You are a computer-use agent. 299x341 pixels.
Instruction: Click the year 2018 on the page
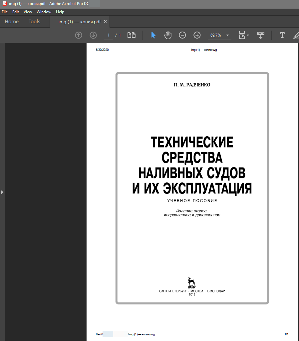pos(192,294)
